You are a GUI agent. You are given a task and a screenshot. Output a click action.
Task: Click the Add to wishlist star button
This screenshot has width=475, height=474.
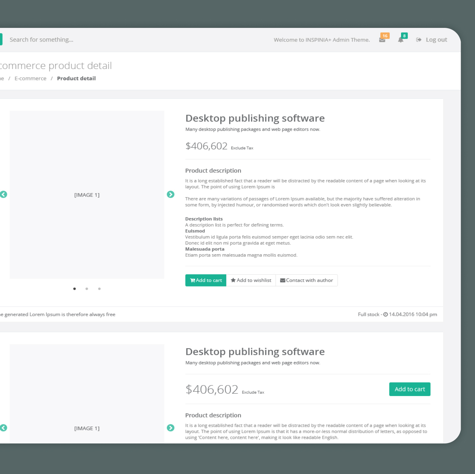tap(251, 280)
